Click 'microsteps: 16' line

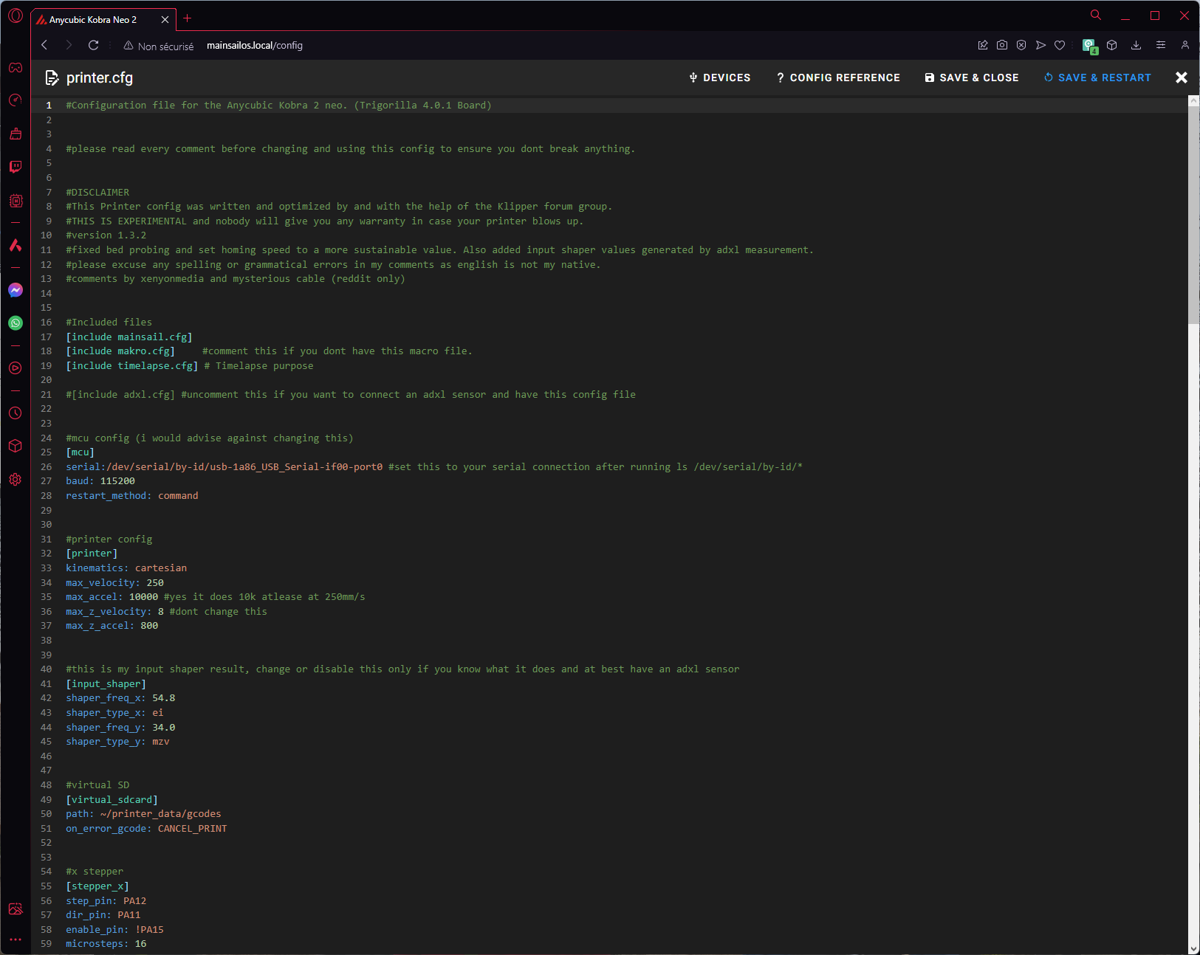(106, 944)
